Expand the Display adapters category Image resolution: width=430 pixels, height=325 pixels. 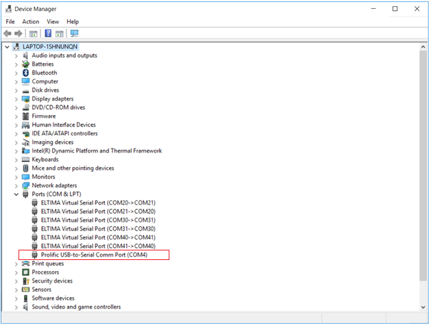click(x=16, y=99)
